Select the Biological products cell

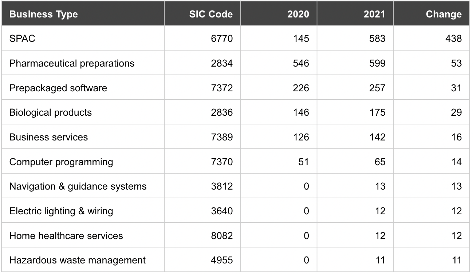pyautogui.click(x=51, y=112)
